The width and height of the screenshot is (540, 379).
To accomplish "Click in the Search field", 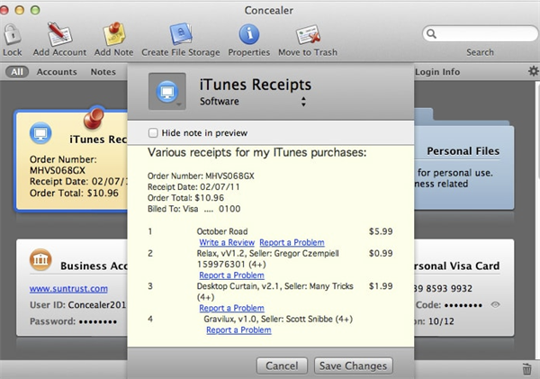I will pos(480,34).
